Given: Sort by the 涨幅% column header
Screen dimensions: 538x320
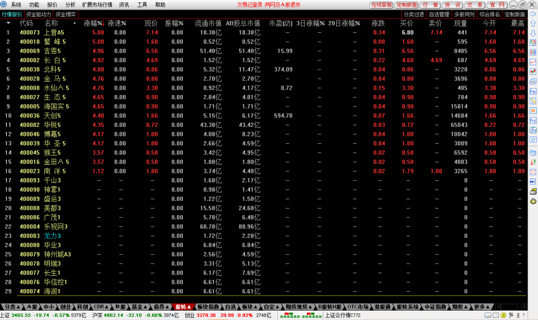Looking at the screenshot, I should click(93, 23).
